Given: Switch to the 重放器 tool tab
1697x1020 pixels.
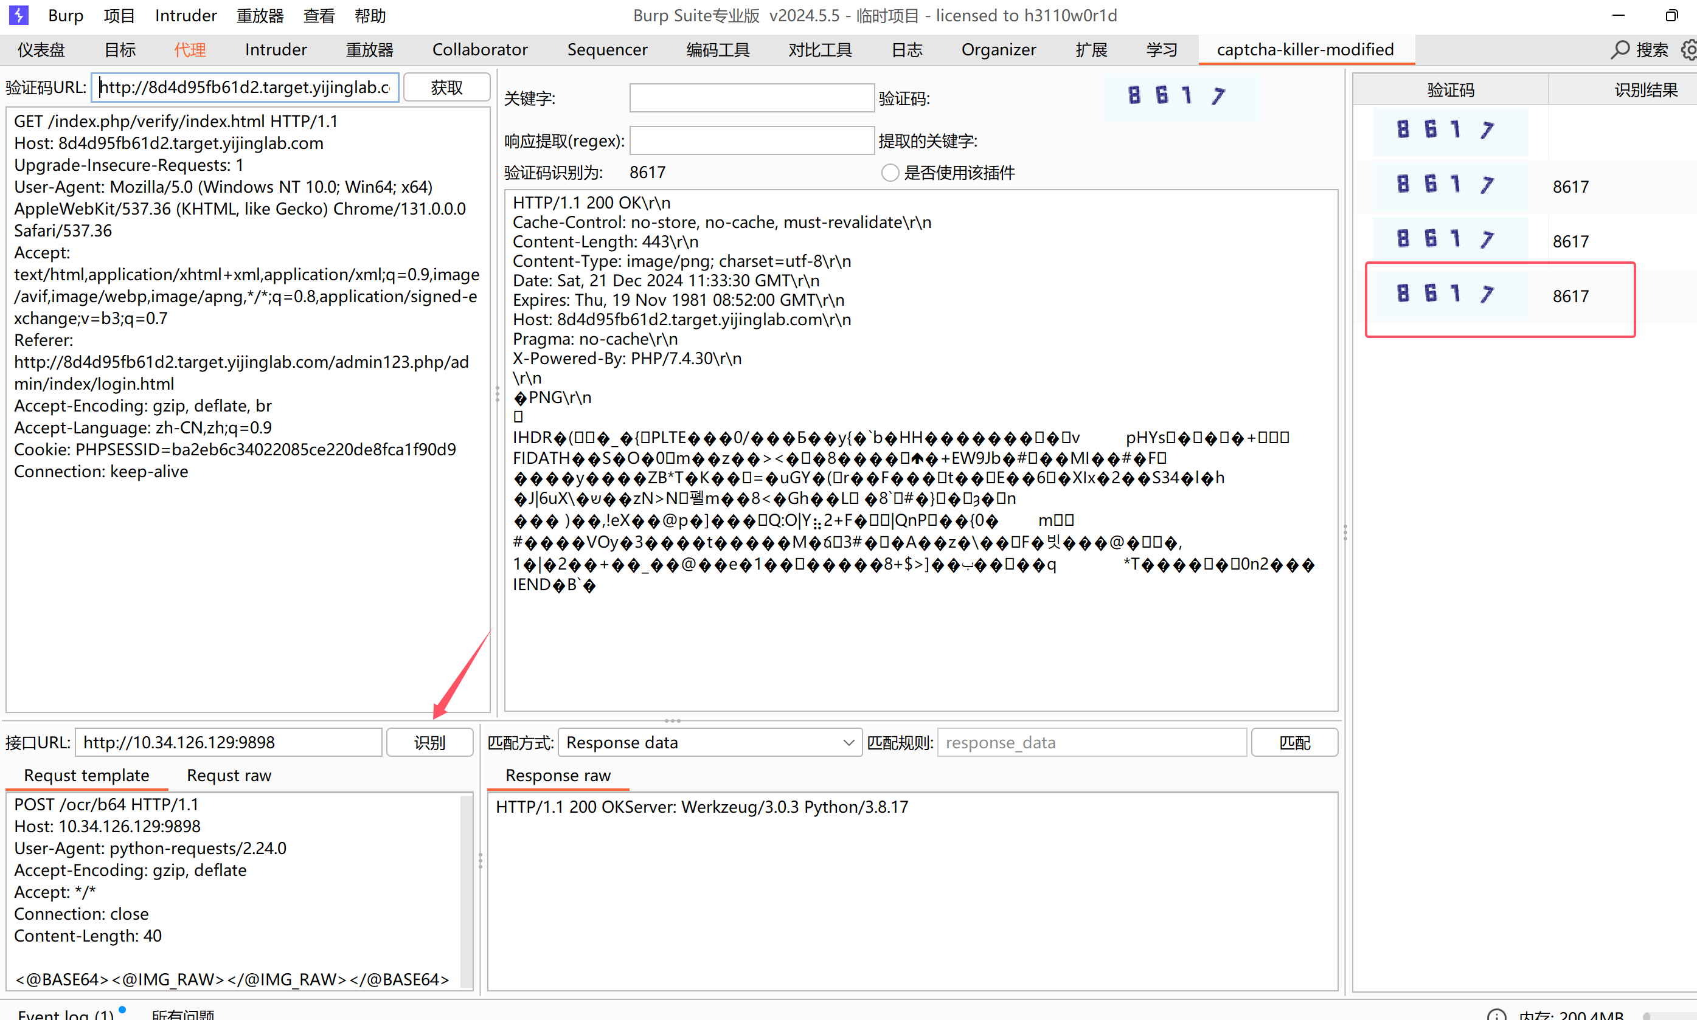Looking at the screenshot, I should [369, 49].
